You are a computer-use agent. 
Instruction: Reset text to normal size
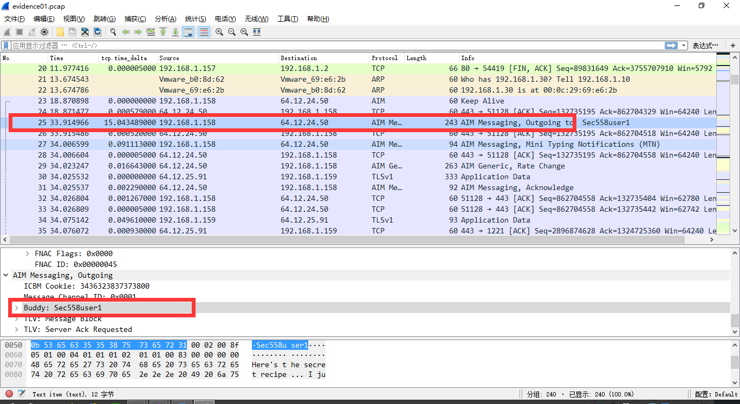click(244, 32)
